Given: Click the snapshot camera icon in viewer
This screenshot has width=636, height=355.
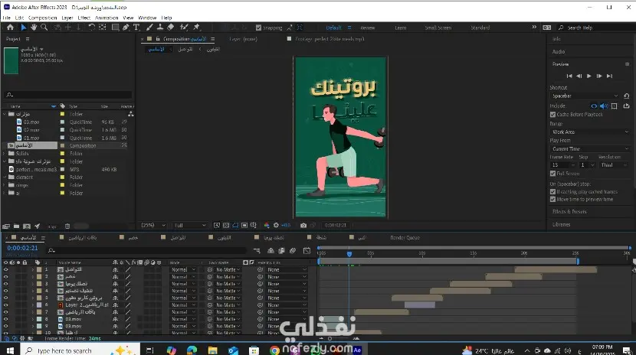Looking at the screenshot, I should [303, 225].
